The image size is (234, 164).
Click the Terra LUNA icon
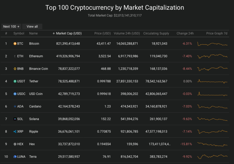15,157
